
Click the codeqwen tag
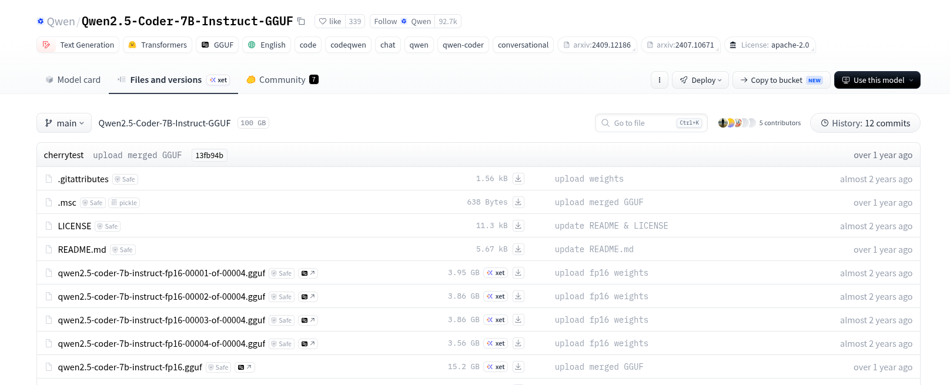tap(348, 45)
